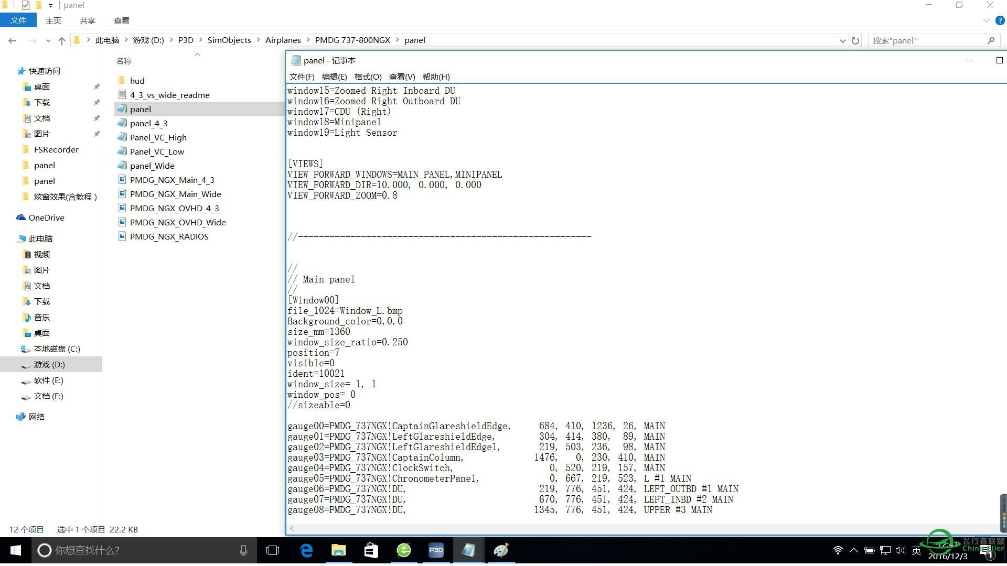1007x566 pixels.
Task: Open 炫窗效果(含教程) folder in sidebar
Action: [65, 197]
